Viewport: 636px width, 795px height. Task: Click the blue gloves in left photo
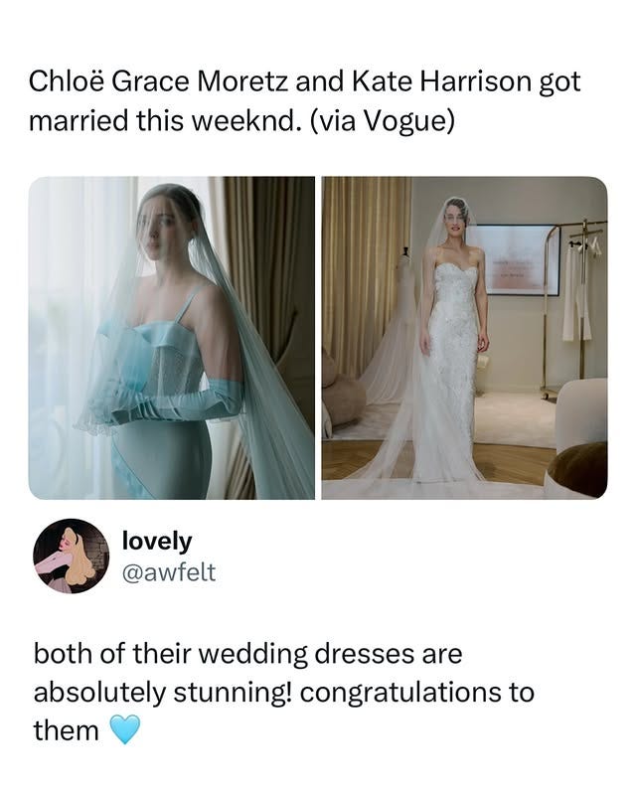pos(167,403)
